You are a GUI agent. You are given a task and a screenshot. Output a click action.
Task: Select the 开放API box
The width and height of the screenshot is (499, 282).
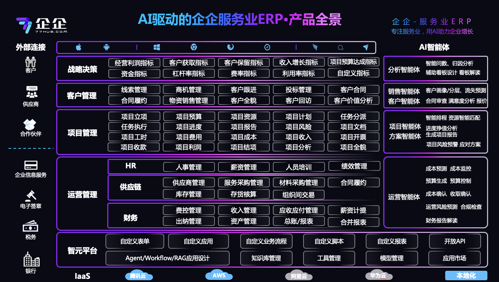coord(455,241)
